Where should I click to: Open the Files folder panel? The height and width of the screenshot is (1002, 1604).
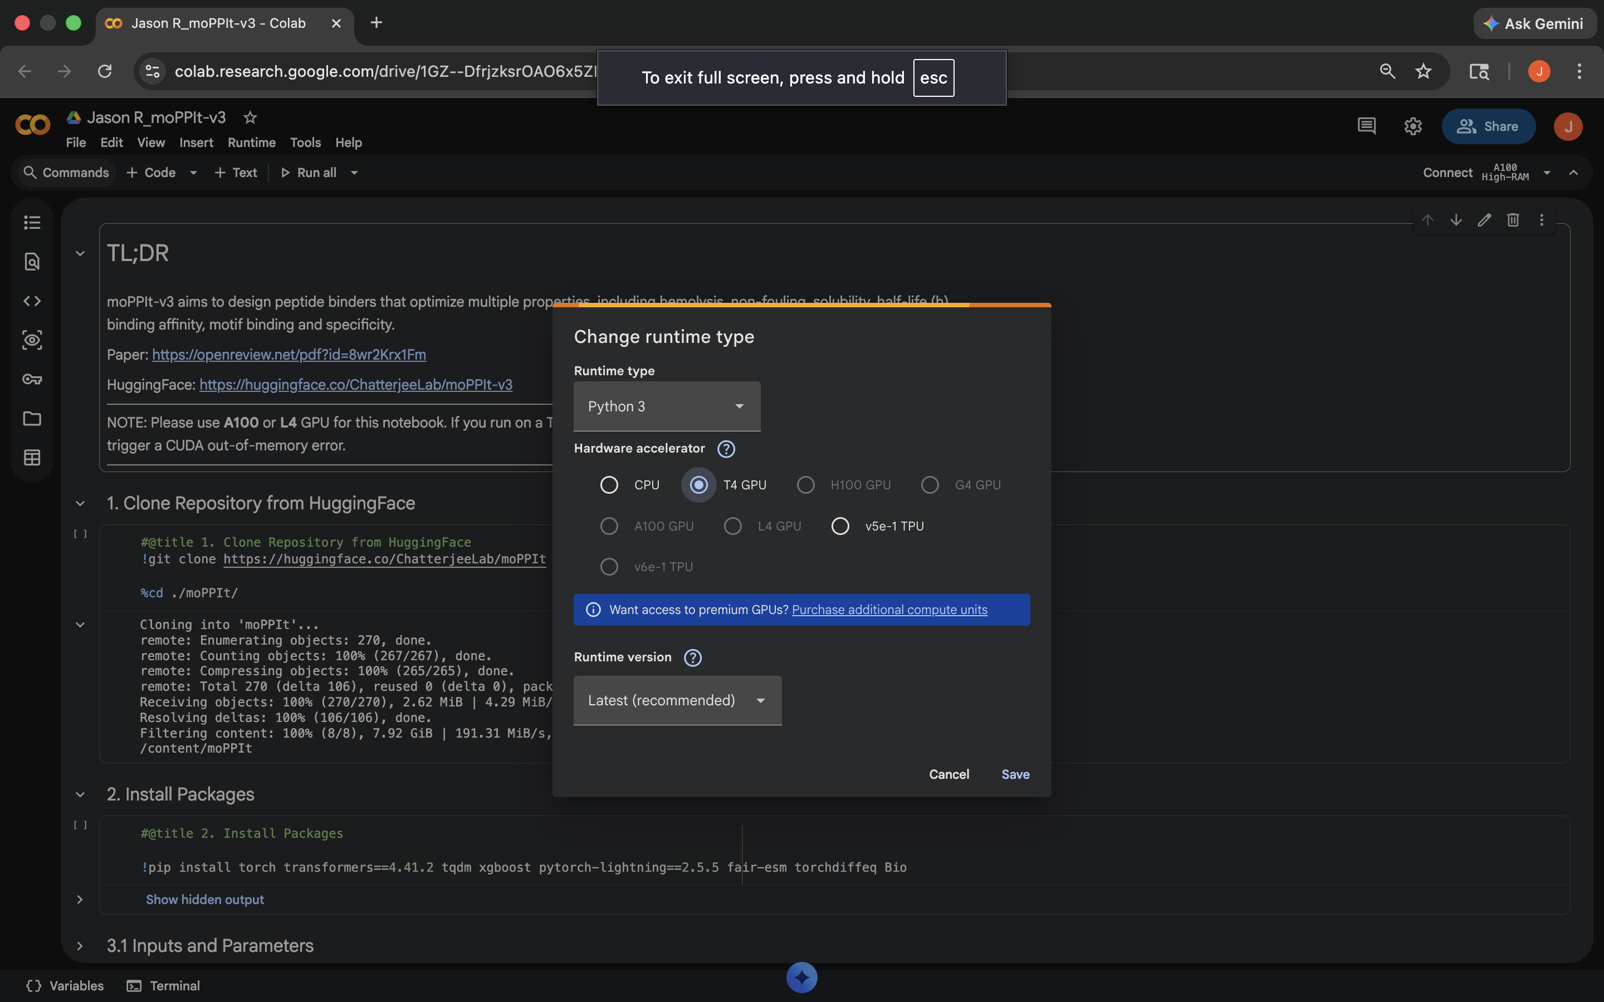[x=32, y=418]
